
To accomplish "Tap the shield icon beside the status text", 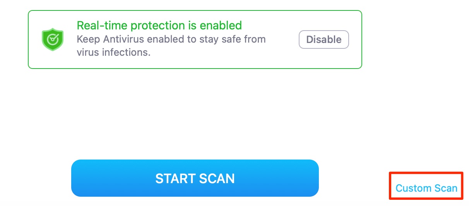I will (x=53, y=39).
